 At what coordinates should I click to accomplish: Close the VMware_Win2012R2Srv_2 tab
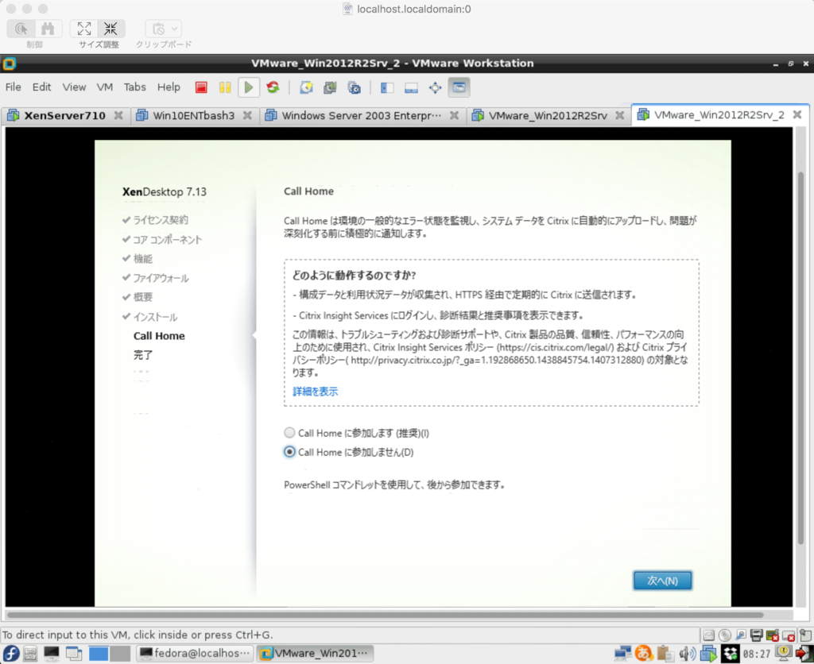[797, 114]
